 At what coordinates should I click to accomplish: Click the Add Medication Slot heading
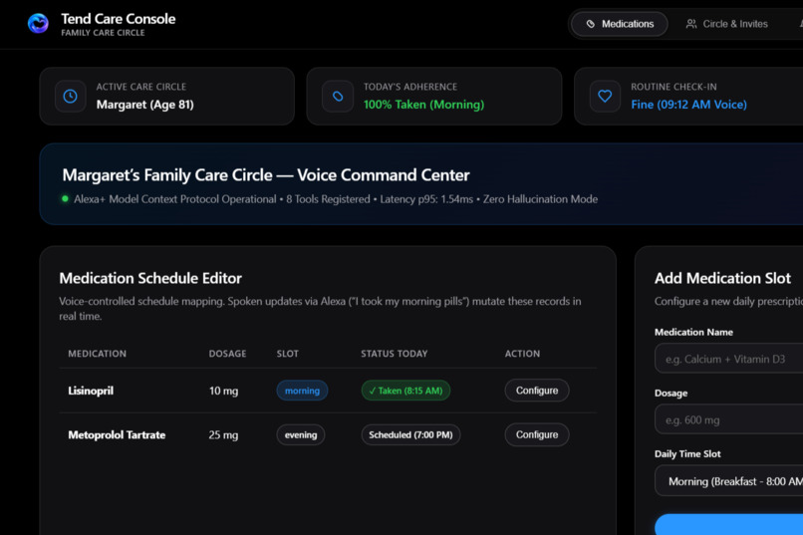click(x=722, y=278)
